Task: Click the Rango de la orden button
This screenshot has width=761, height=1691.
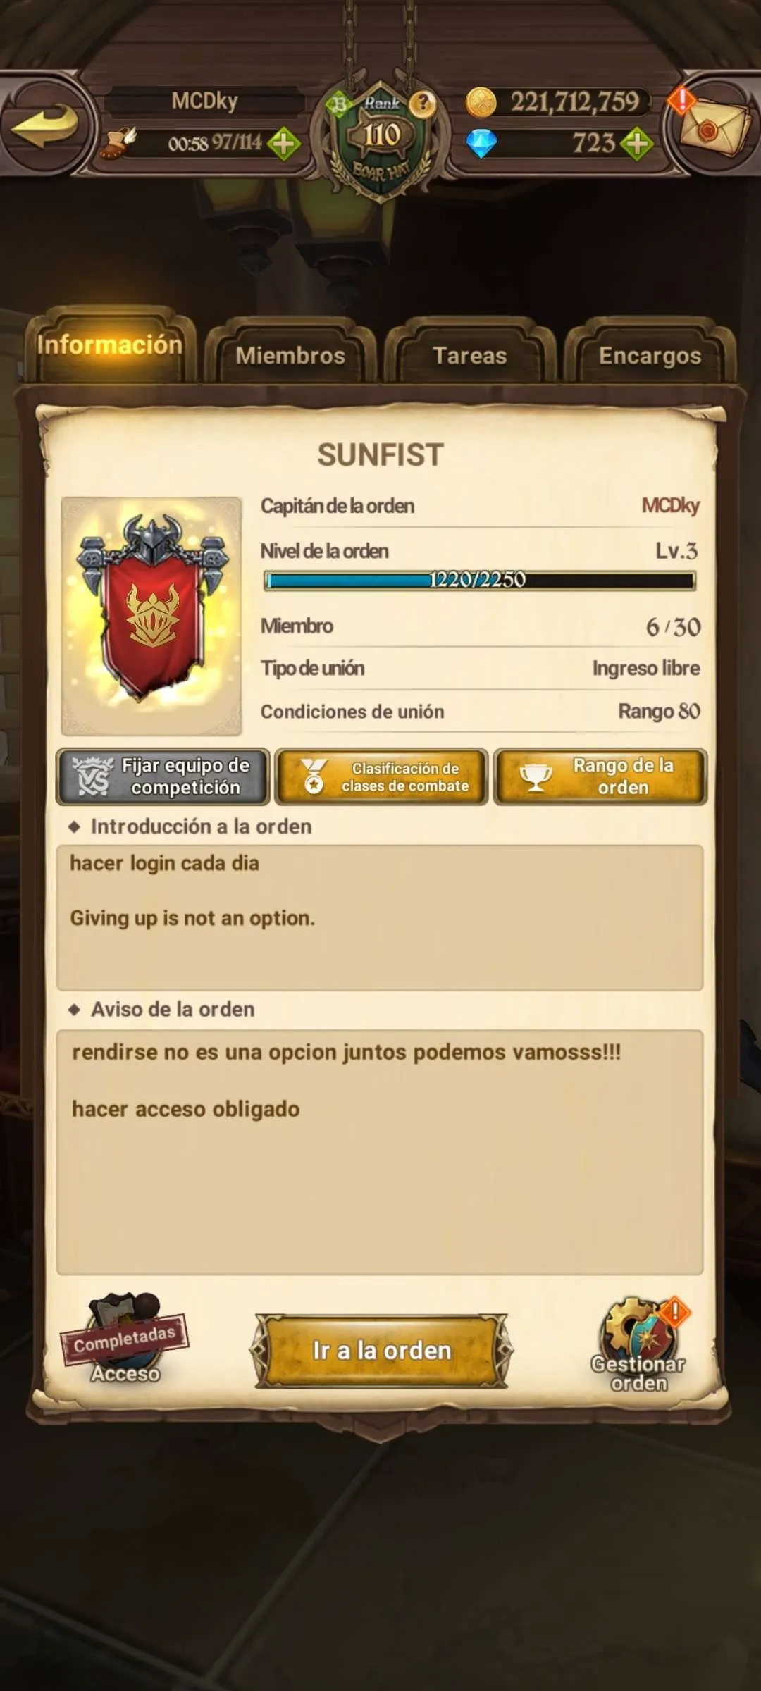Action: click(x=600, y=776)
